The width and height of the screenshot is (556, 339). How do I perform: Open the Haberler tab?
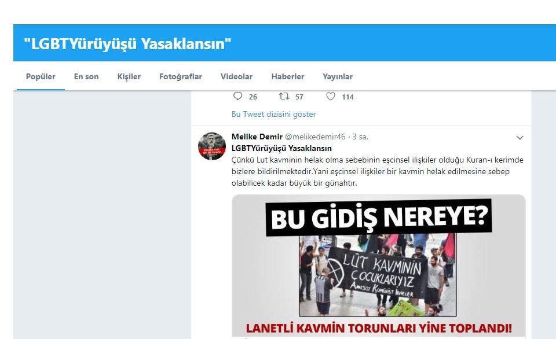(288, 76)
